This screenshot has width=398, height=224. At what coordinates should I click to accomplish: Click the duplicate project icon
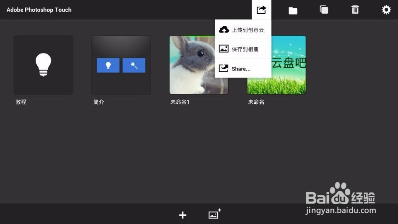324,10
